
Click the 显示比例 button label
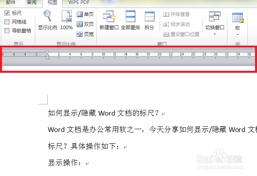coord(48,27)
